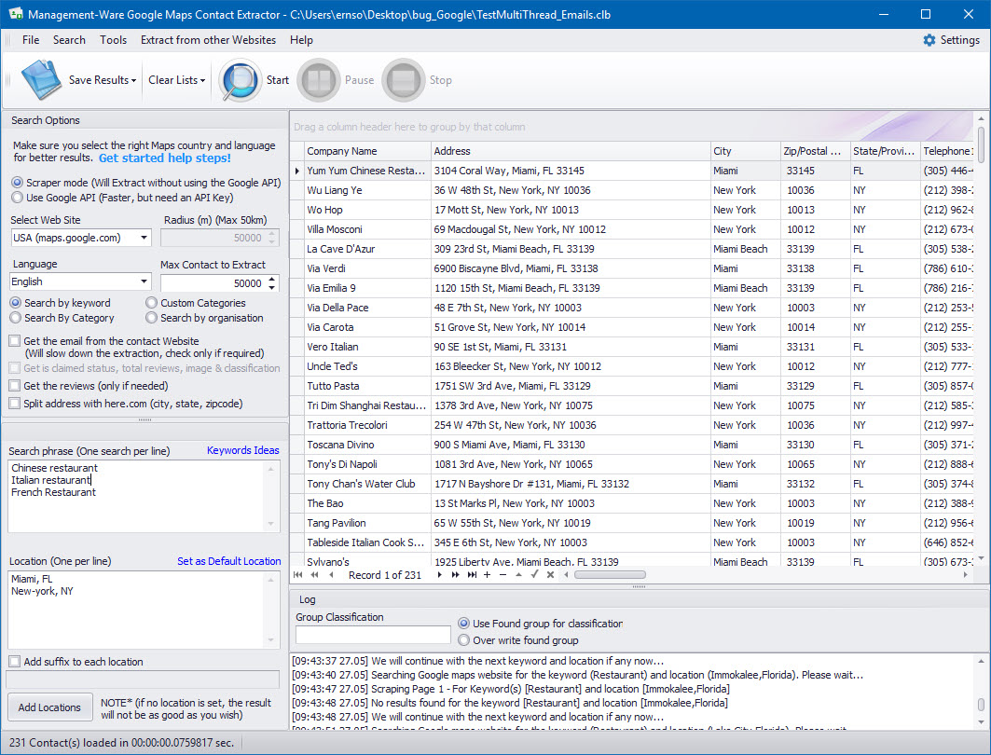Jump to last record in navigator

click(472, 575)
